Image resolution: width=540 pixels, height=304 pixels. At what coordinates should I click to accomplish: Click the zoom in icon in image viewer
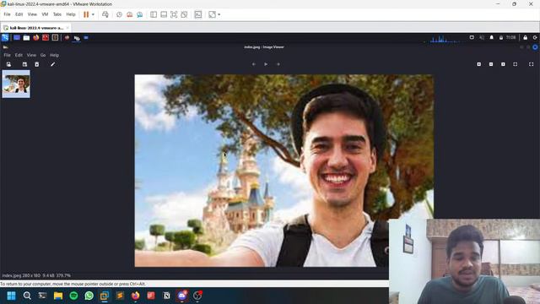pyautogui.click(x=478, y=64)
